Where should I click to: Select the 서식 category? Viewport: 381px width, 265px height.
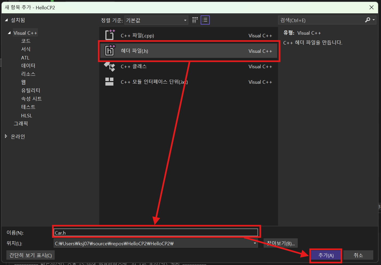tap(26, 49)
